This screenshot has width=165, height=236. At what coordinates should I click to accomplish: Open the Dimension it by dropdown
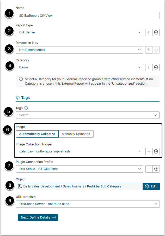(x=80, y=50)
